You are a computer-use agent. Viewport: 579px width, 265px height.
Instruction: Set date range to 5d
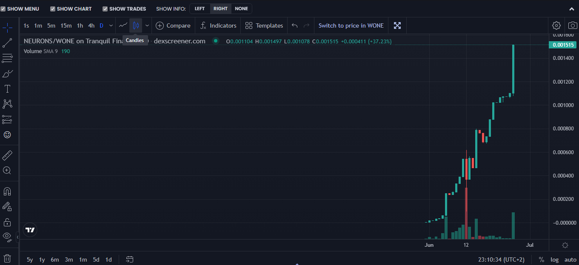point(96,260)
